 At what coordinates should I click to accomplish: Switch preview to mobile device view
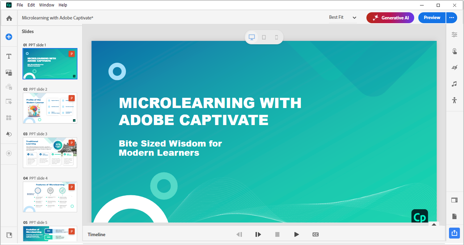click(x=276, y=37)
